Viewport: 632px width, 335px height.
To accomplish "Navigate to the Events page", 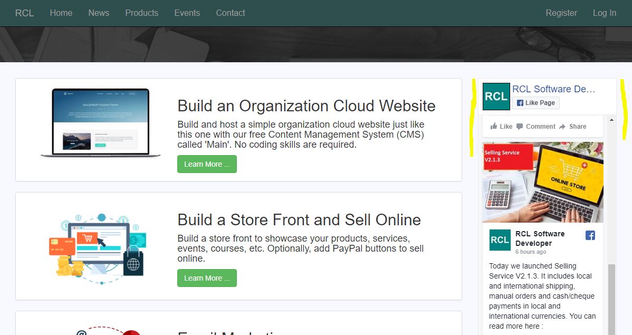I will coord(187,13).
